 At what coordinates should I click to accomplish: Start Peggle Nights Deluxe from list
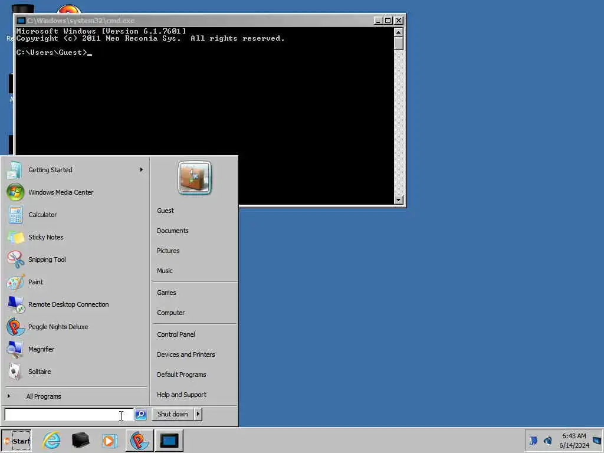(x=76, y=327)
